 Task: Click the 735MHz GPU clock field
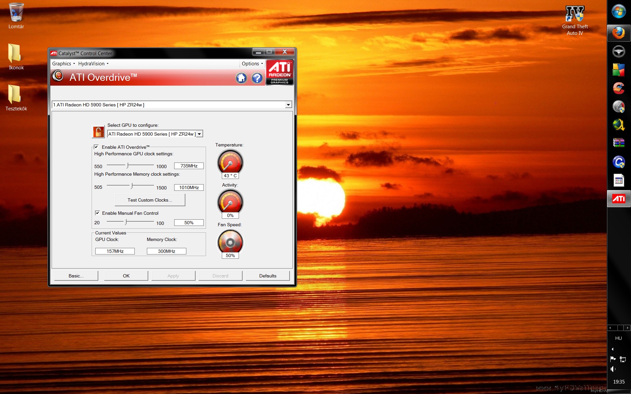pyautogui.click(x=189, y=166)
